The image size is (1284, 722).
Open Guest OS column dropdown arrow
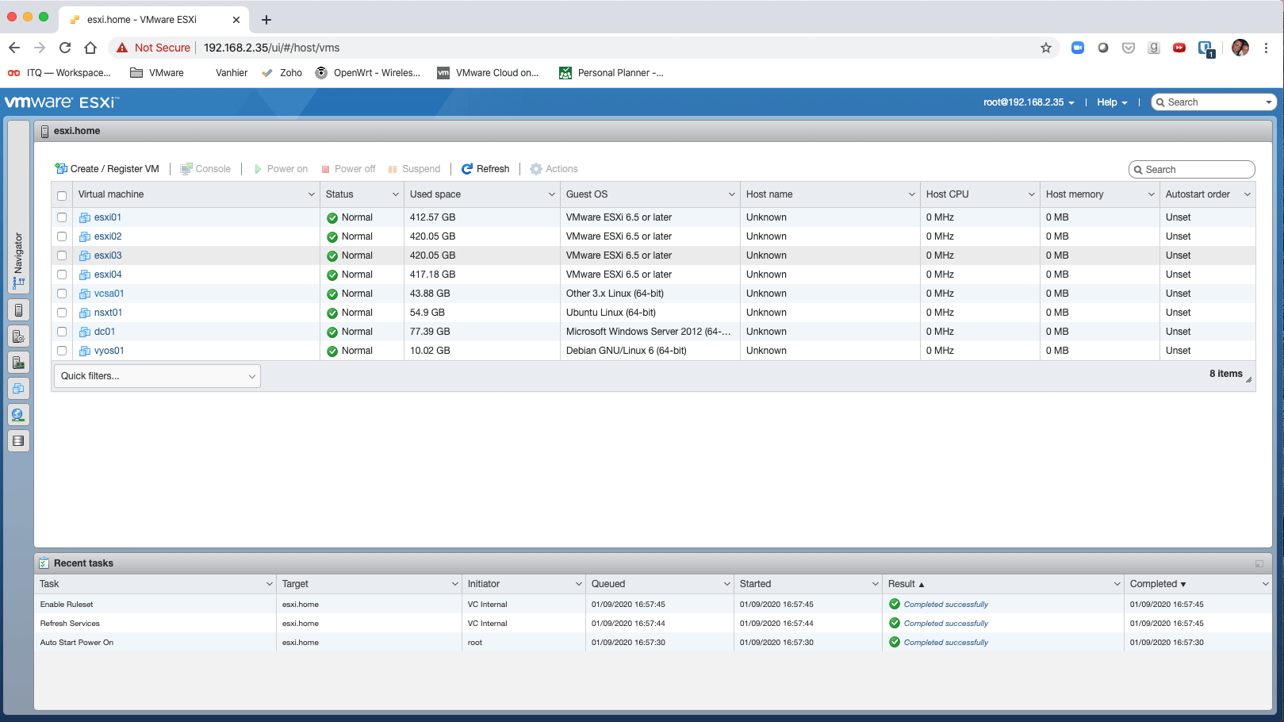[x=731, y=194]
